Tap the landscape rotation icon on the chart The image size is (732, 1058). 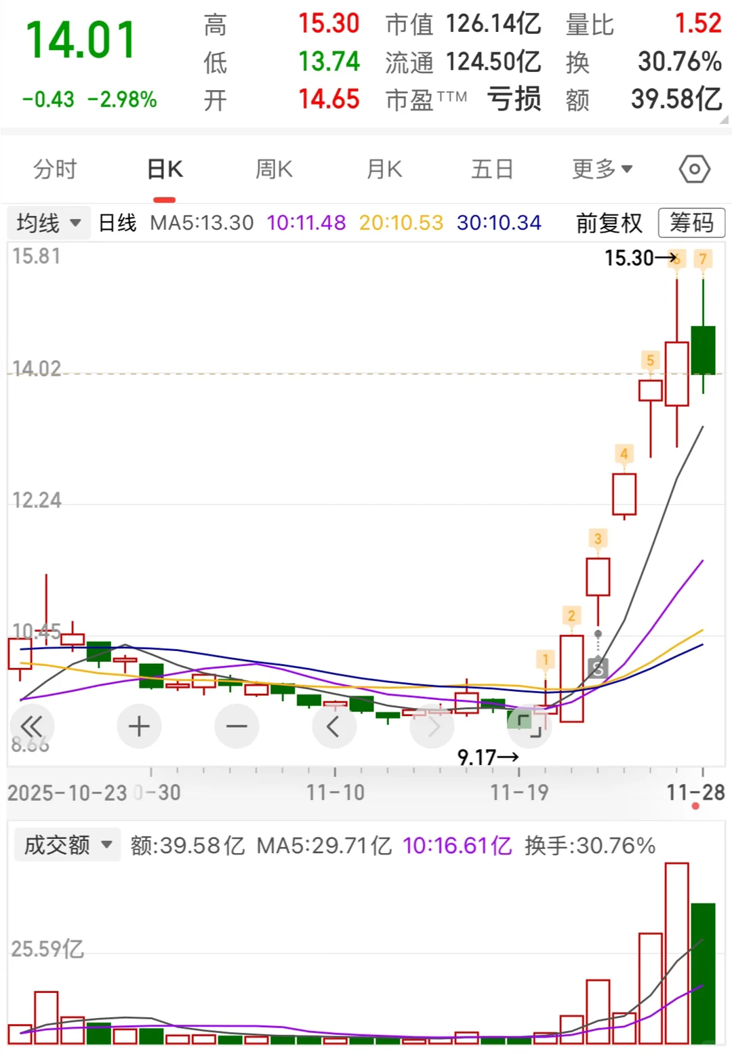[529, 726]
